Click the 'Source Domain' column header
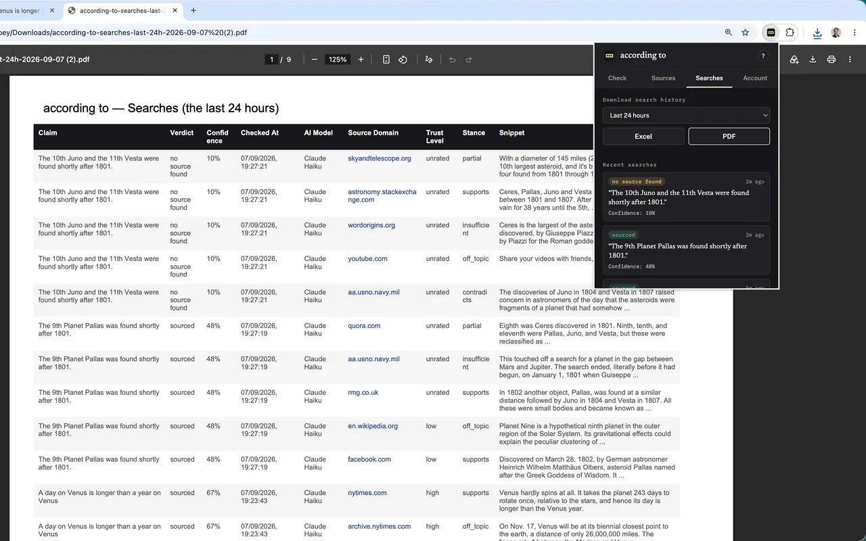The height and width of the screenshot is (541, 866). click(373, 133)
